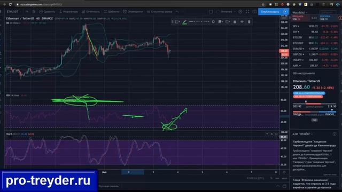The height and width of the screenshot is (192, 342).
Task: Change brush color with the green pencil icon
Action: tap(184, 22)
